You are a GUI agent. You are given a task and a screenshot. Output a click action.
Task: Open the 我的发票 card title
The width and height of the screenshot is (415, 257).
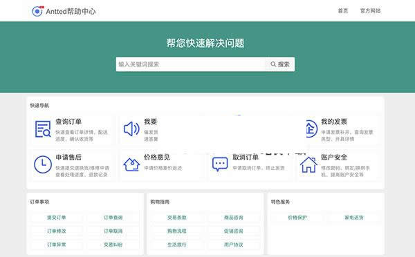(x=334, y=122)
